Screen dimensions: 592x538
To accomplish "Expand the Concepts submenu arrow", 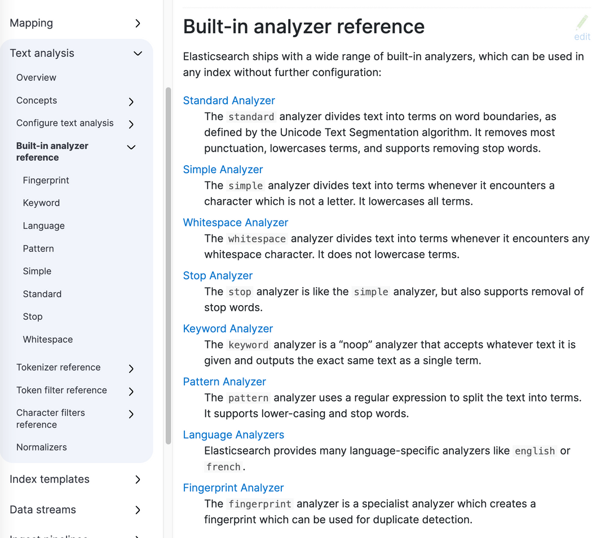I will (x=131, y=102).
